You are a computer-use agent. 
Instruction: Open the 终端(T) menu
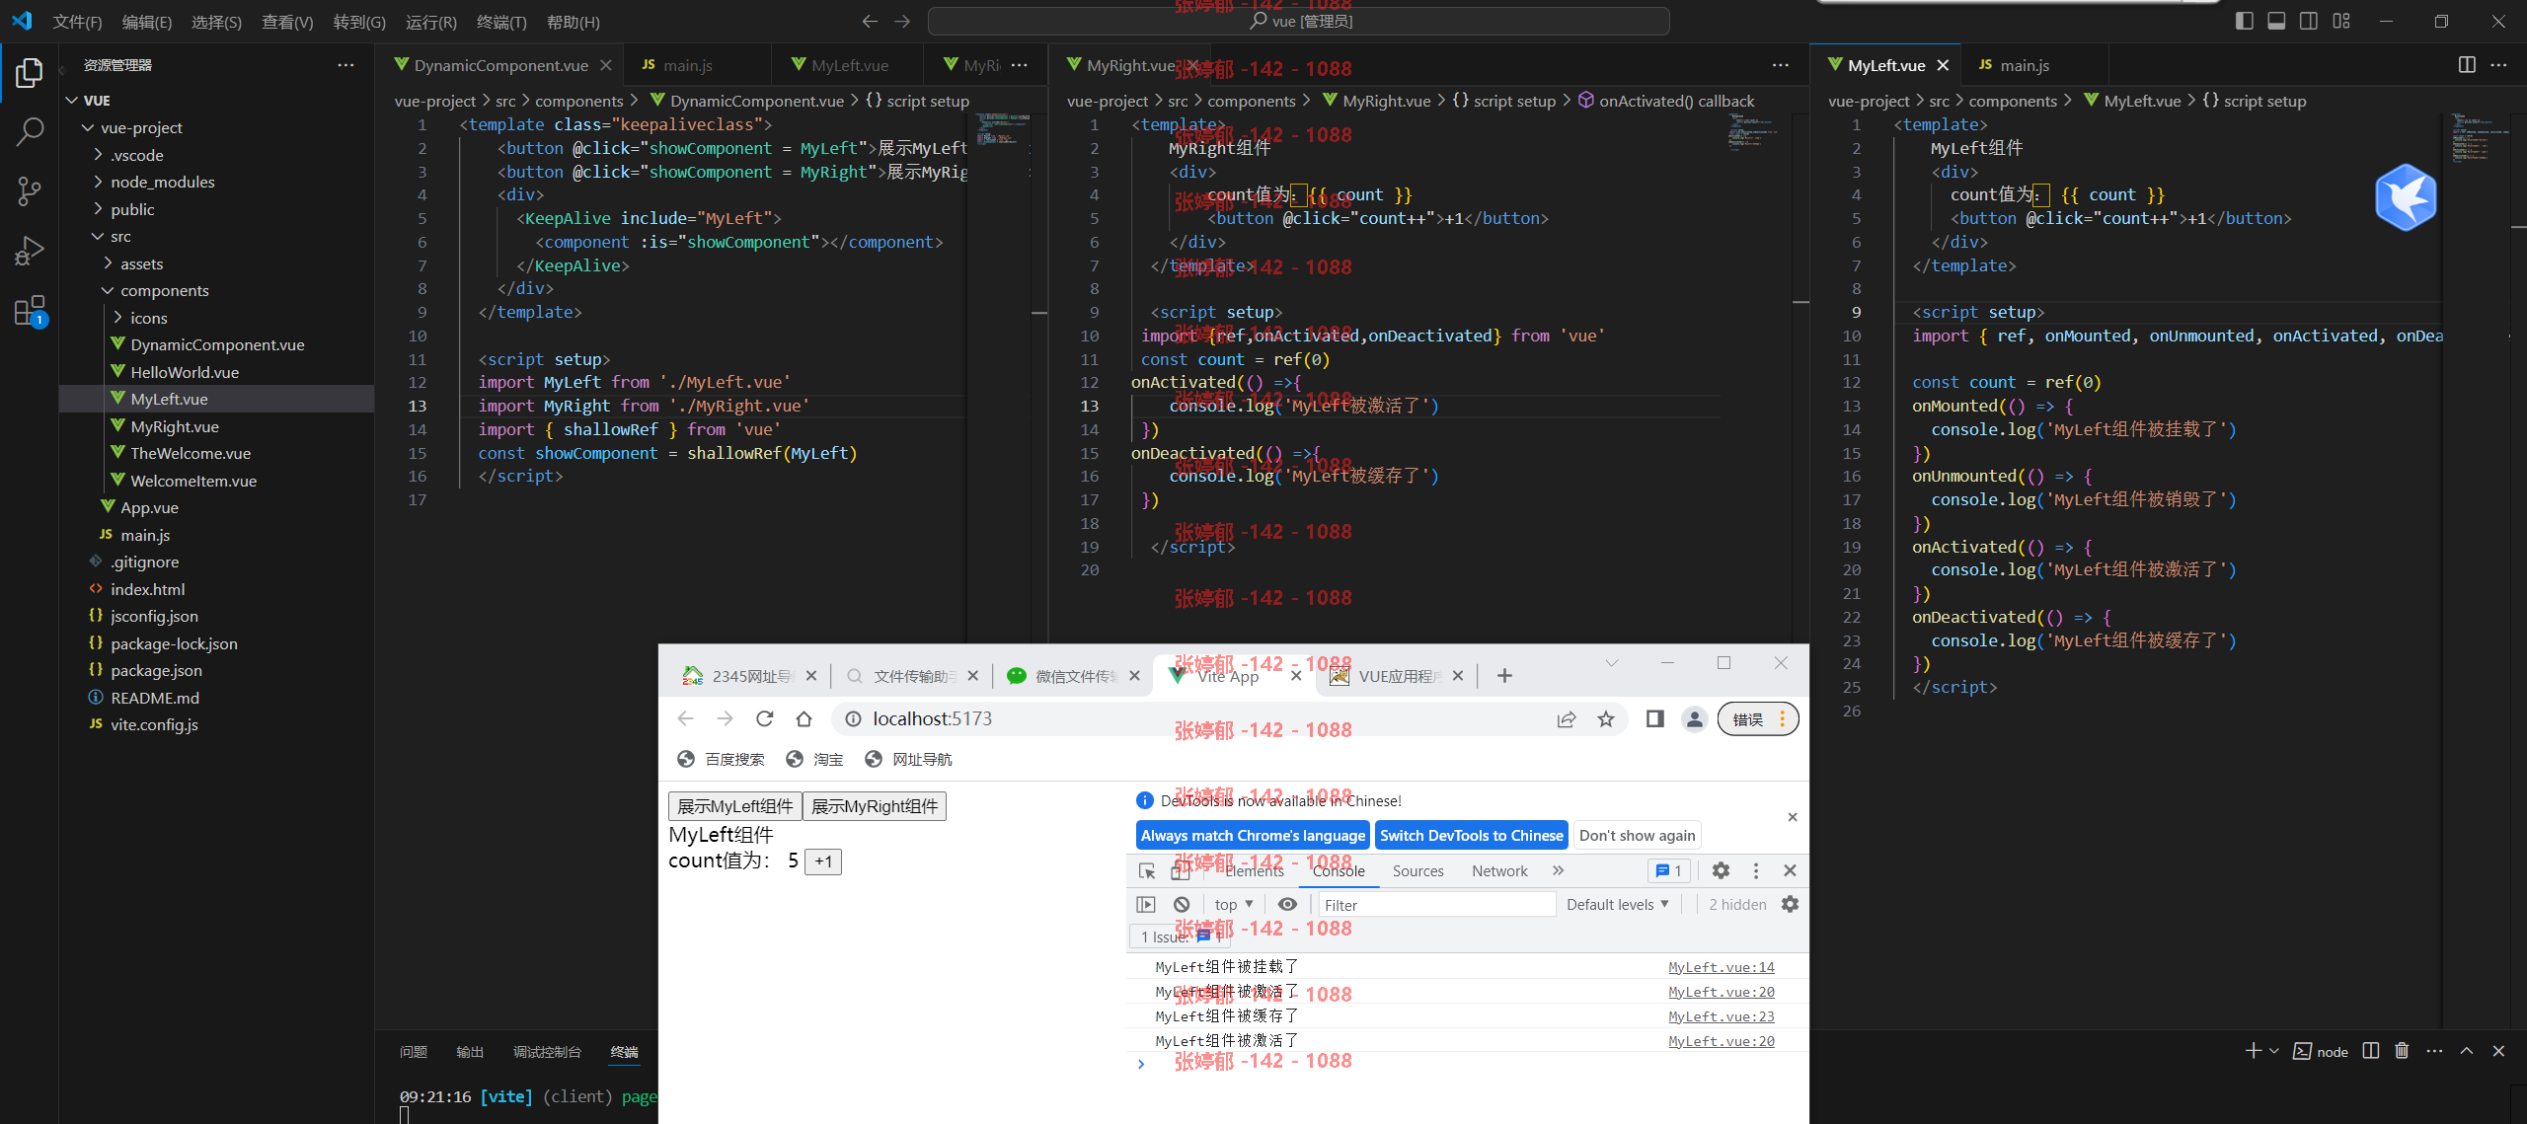[x=501, y=22]
